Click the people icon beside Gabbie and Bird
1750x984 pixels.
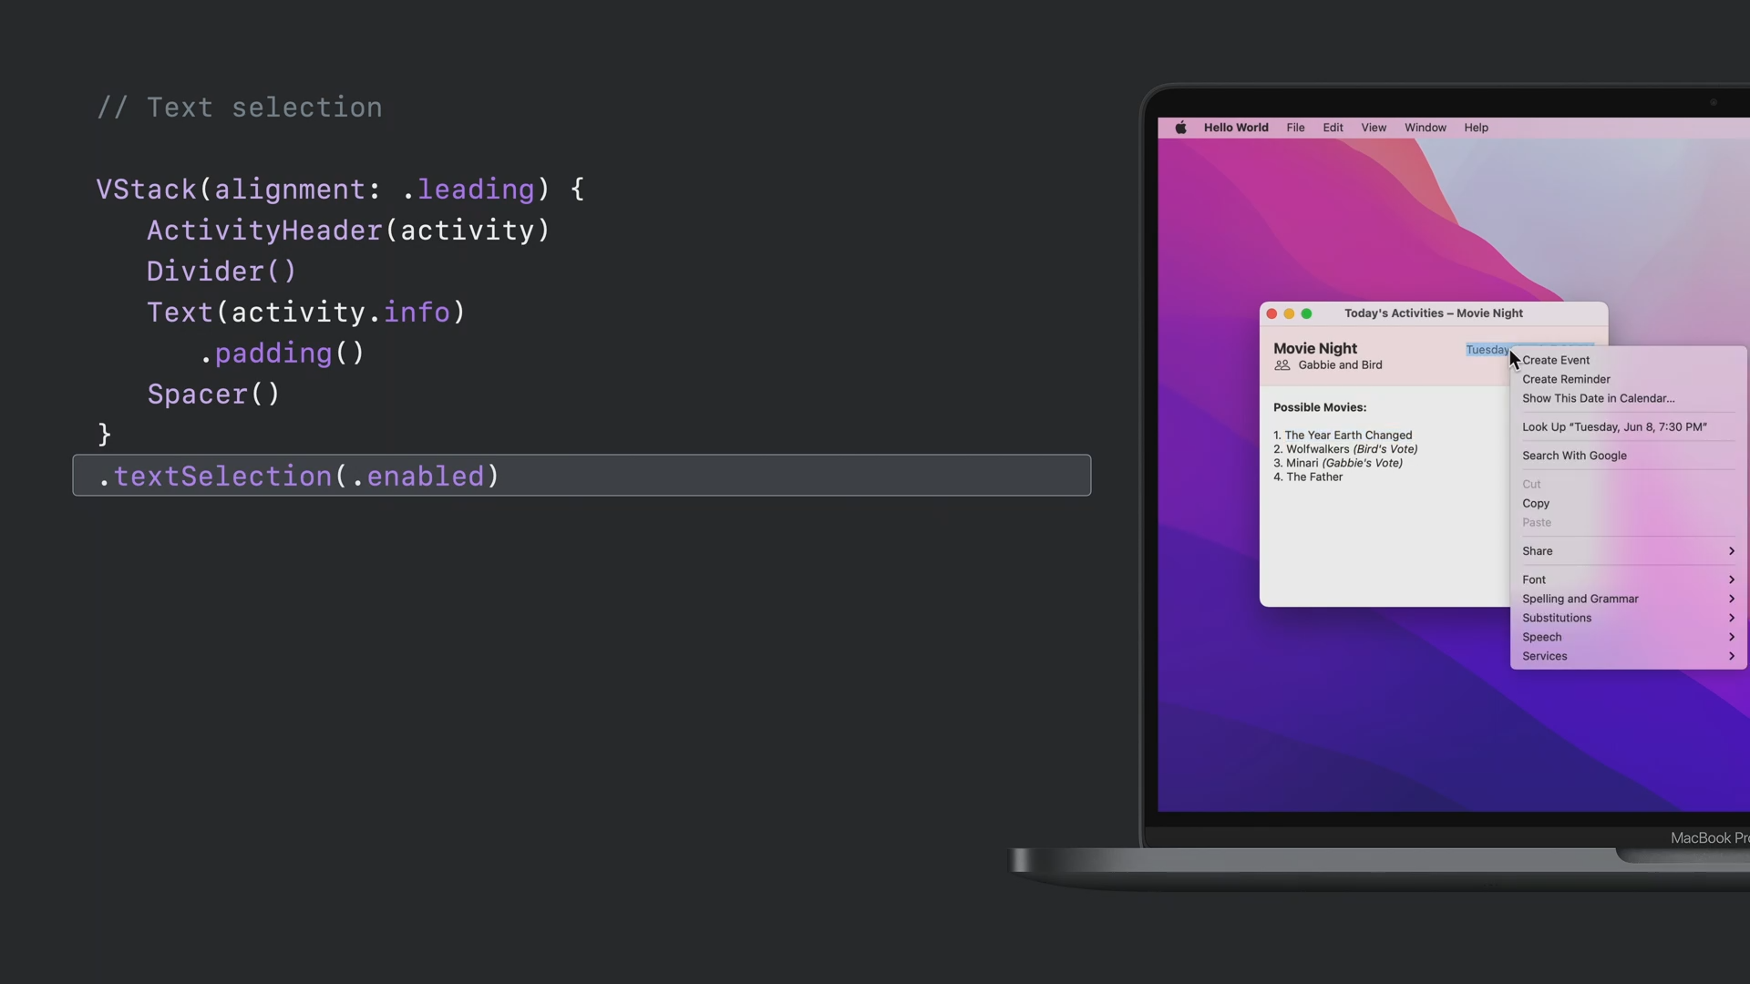1282,365
